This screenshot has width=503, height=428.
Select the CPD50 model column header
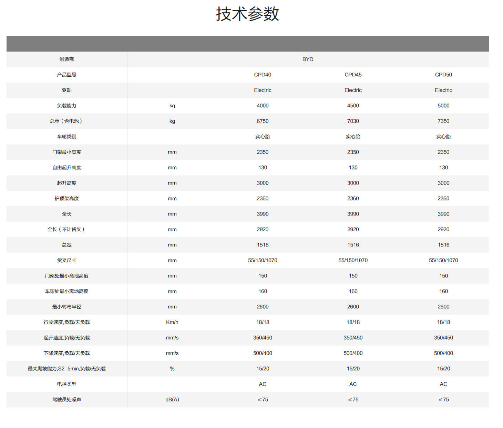tap(443, 75)
